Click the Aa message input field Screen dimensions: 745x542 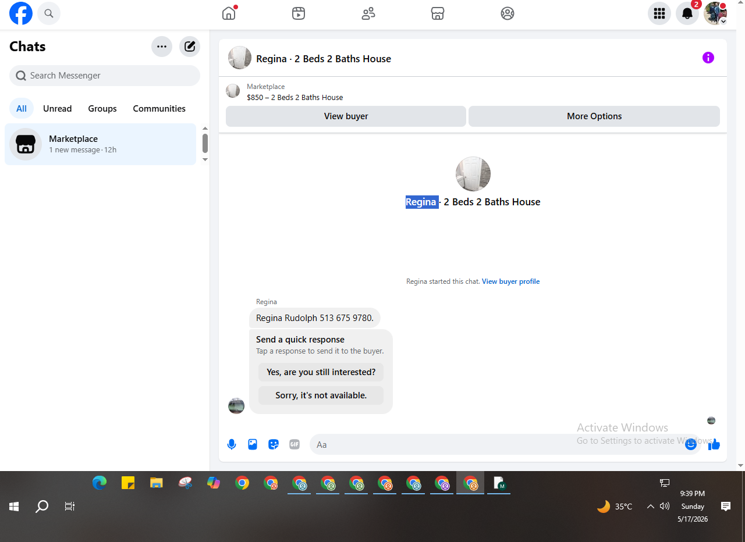point(505,444)
